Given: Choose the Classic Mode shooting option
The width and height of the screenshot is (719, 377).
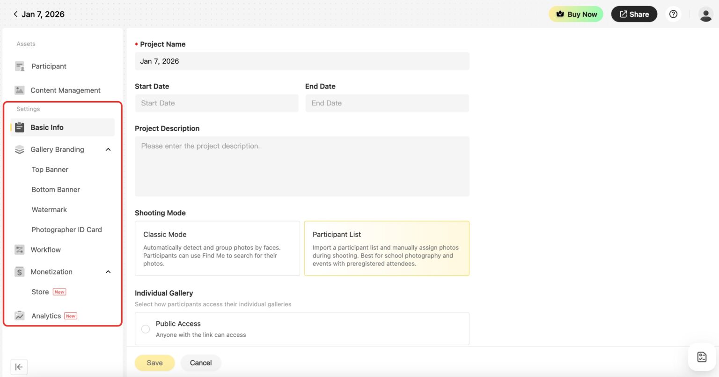Looking at the screenshot, I should click(217, 248).
